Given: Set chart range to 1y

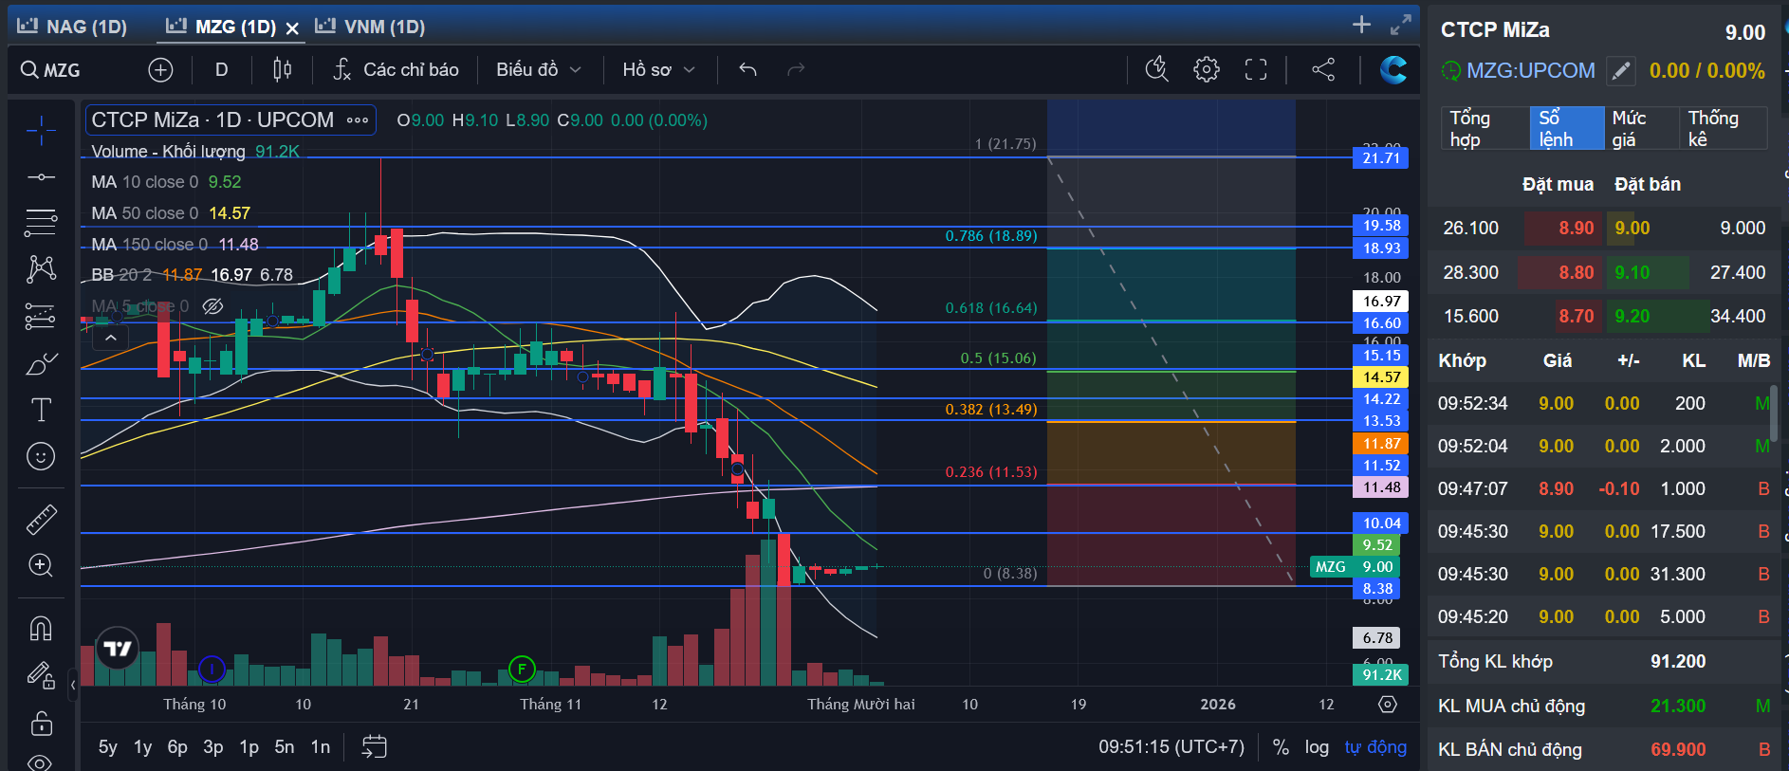Looking at the screenshot, I should (x=143, y=747).
